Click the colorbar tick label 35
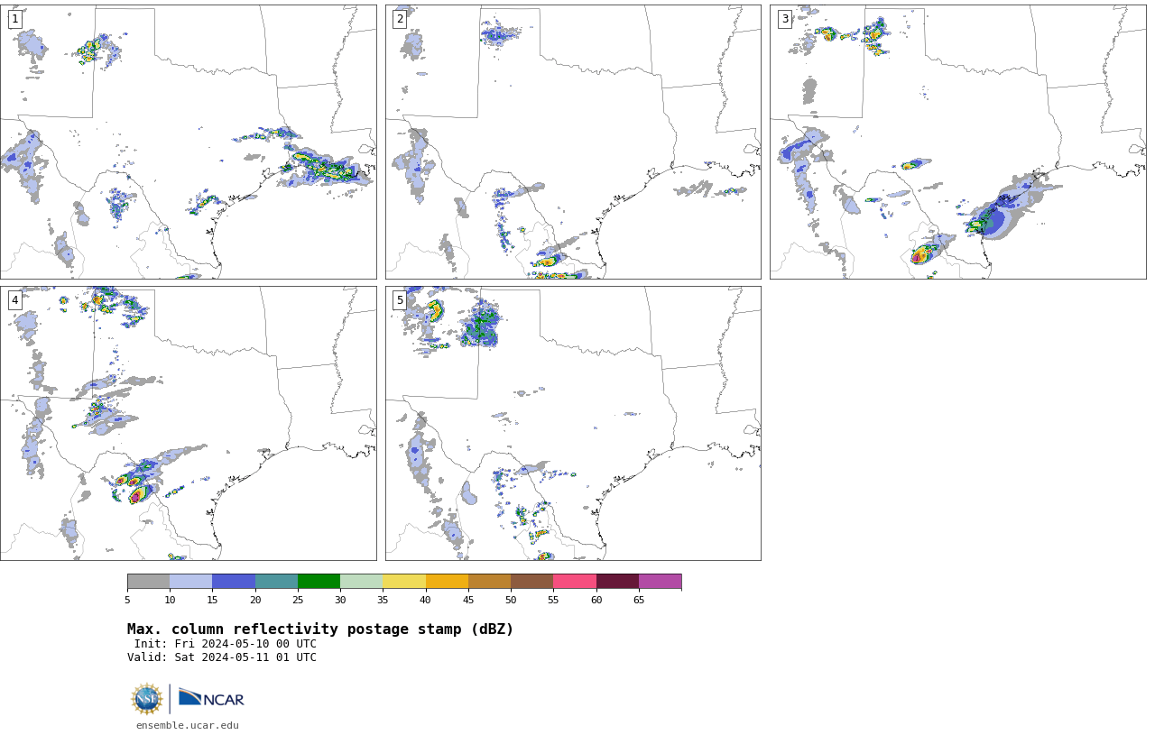 tap(383, 600)
